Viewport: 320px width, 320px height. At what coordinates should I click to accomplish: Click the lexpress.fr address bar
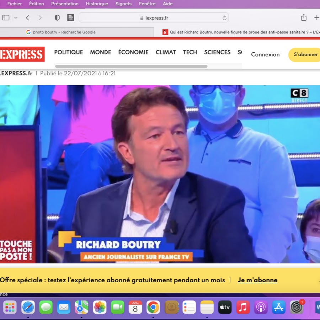pos(154,18)
